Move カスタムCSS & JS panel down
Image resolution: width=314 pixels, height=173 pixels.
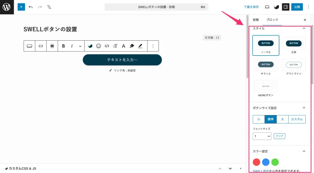pyautogui.click(x=230, y=169)
